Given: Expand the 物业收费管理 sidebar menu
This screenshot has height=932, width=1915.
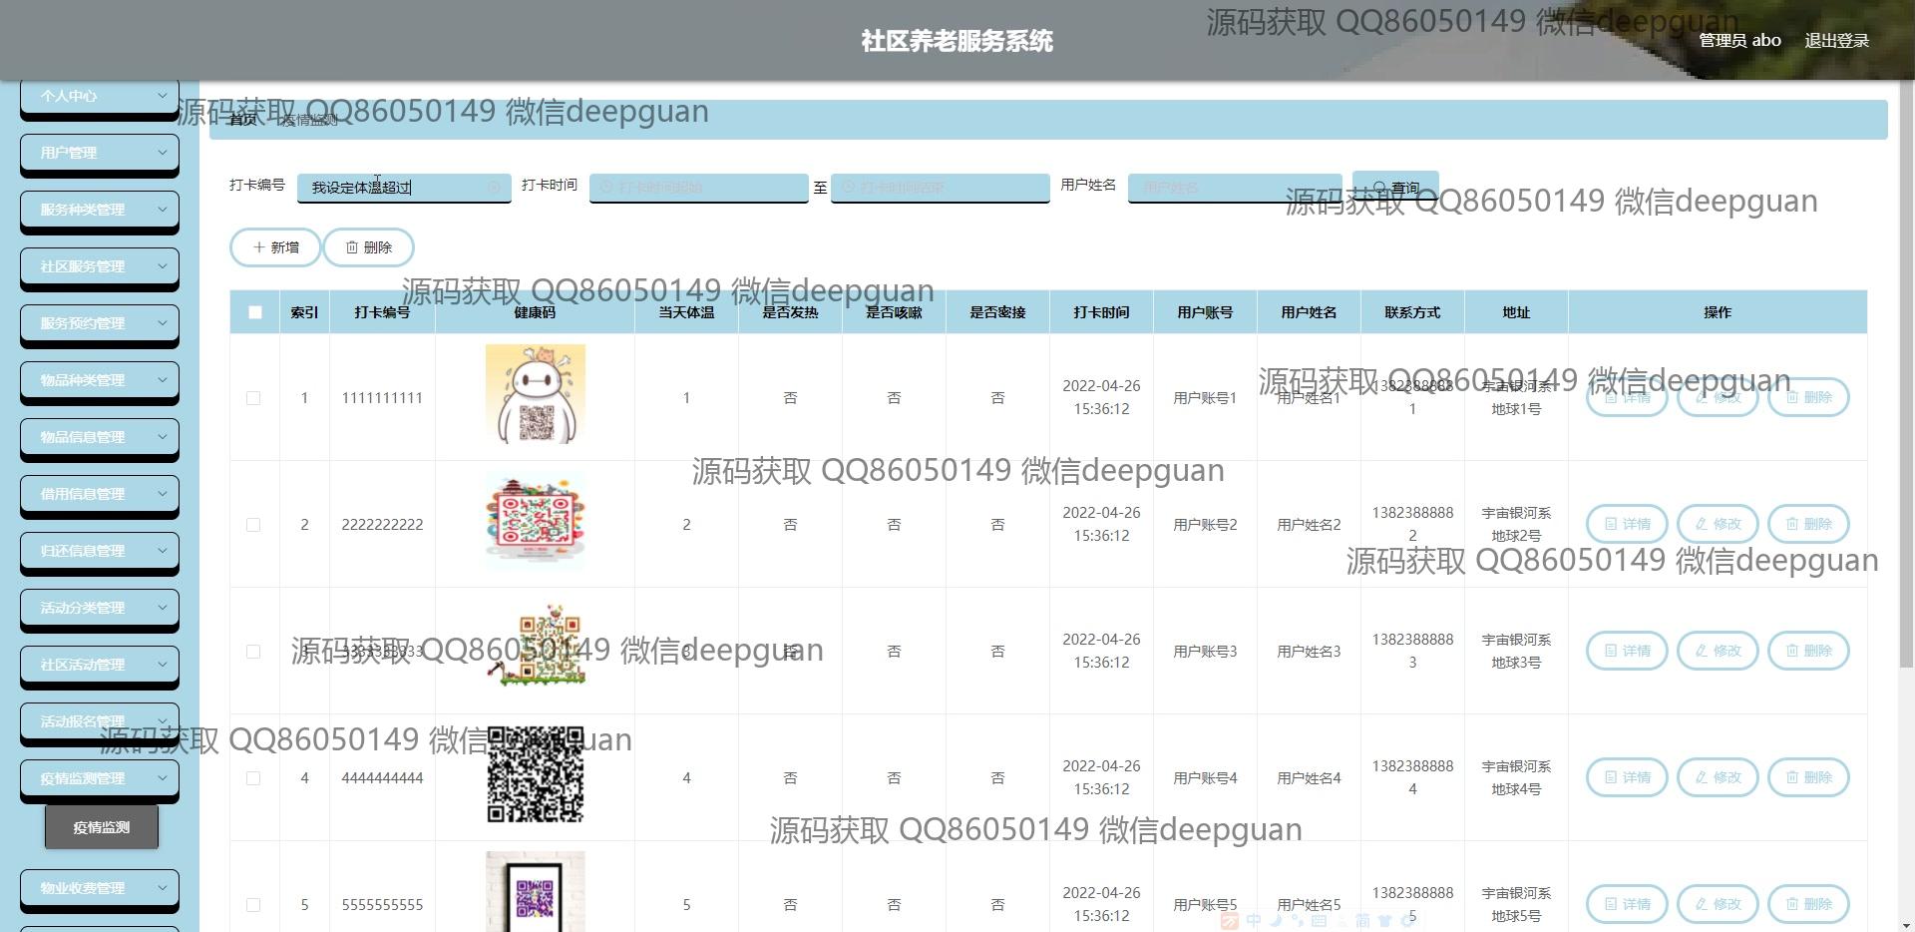Looking at the screenshot, I should pyautogui.click(x=100, y=888).
